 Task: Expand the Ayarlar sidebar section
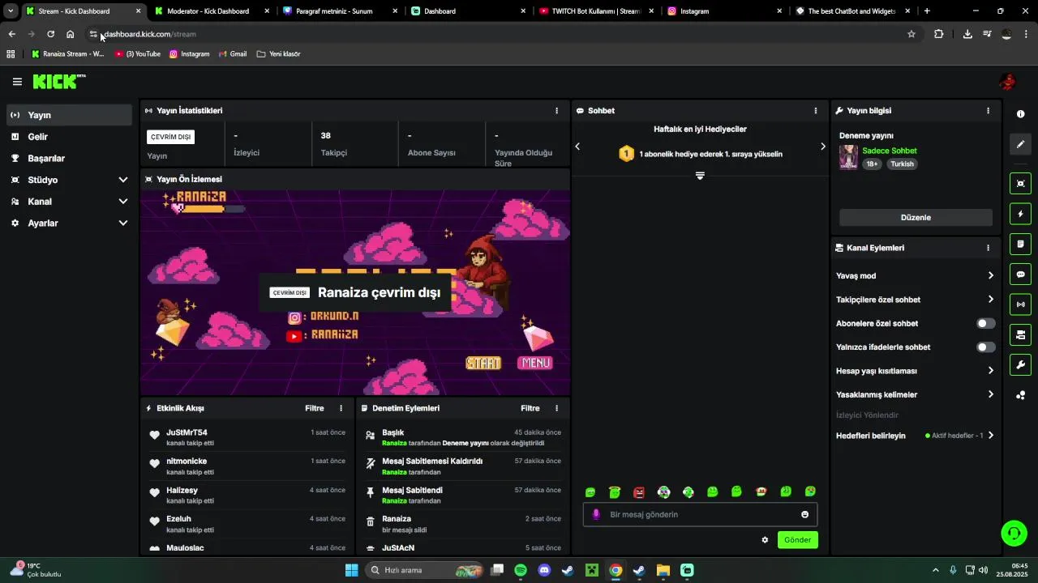click(123, 223)
